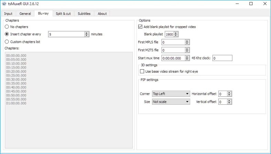Click chapter entry 00:05:00.000
271x154 pixels.
[x=16, y=60]
